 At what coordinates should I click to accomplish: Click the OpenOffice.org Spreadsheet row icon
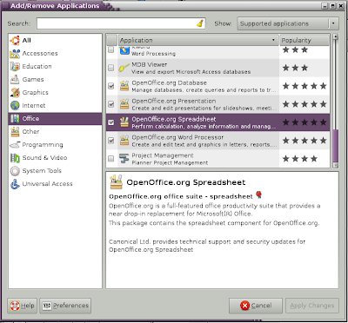(124, 122)
